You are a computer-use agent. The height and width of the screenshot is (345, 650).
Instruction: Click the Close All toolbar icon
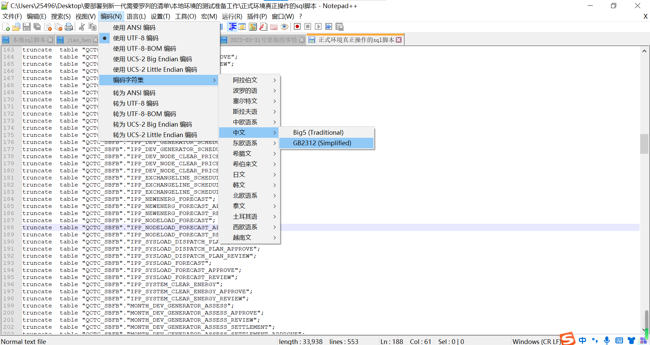point(58,27)
